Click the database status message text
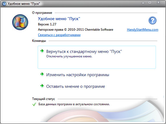Viewport: 166px width, 124px height. coord(74,104)
